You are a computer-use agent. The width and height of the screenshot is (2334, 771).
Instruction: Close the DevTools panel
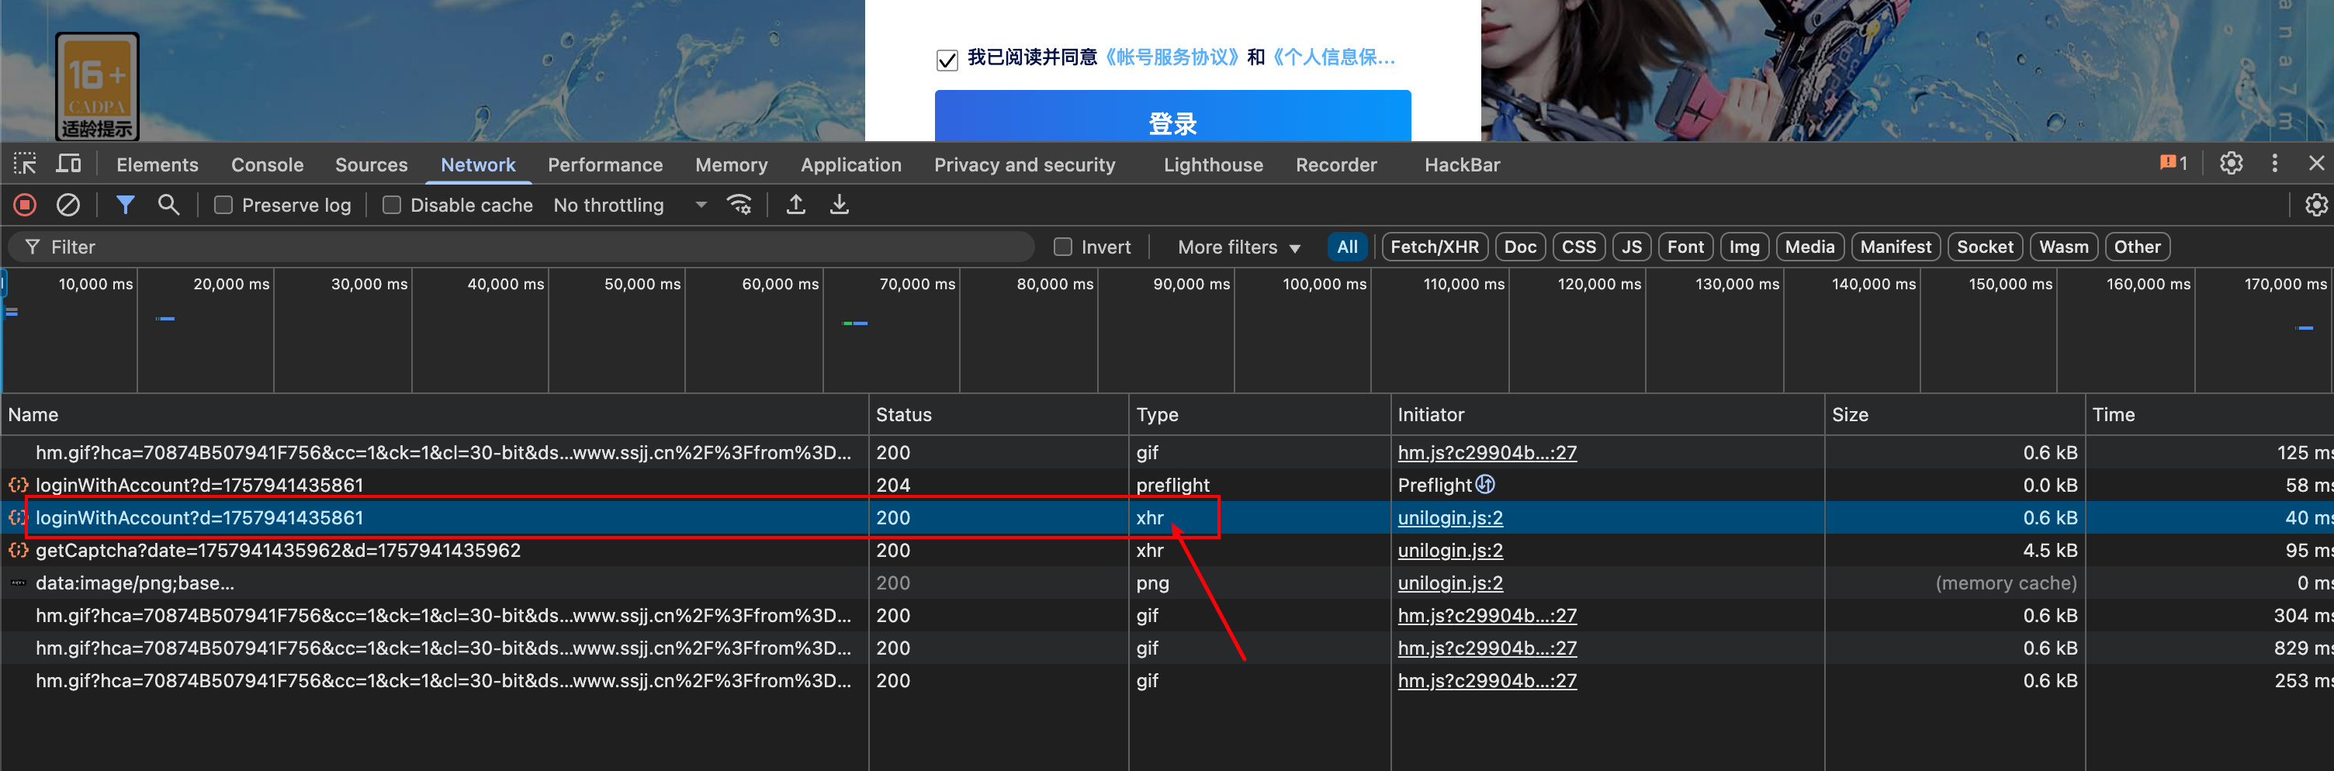tap(2316, 163)
